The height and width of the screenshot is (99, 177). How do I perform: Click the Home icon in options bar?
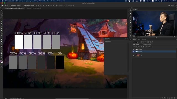click(x=2, y=5)
